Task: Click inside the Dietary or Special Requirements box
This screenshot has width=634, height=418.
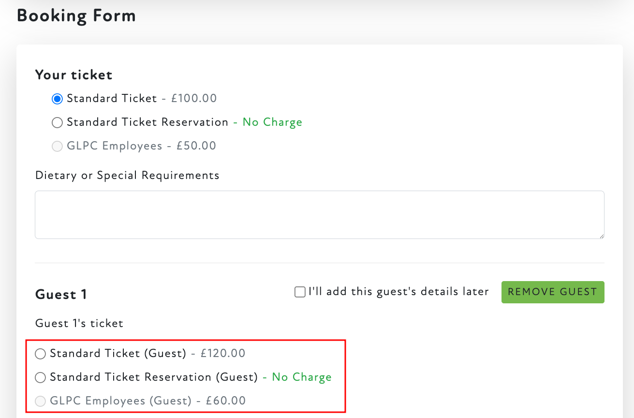Action: click(x=319, y=214)
